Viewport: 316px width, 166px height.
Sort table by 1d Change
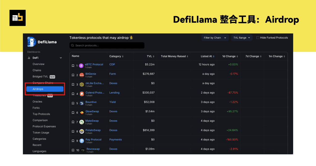tap(230, 56)
